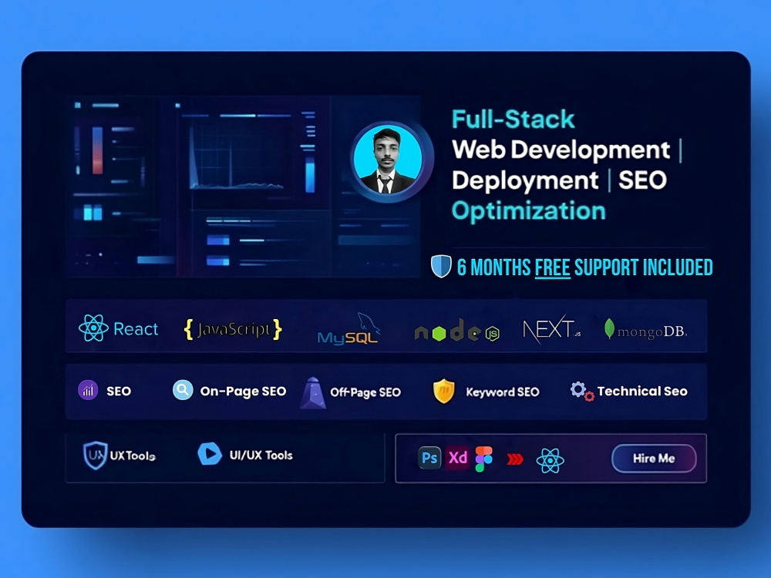This screenshot has width=771, height=578.
Task: Open the Adobe Xd icon
Action: tap(457, 458)
